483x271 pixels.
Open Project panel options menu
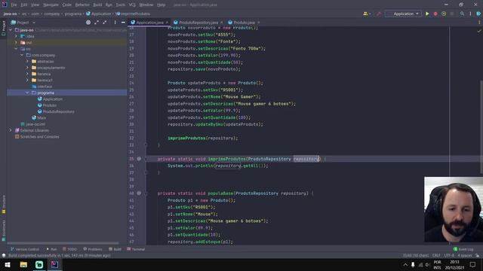click(115, 23)
